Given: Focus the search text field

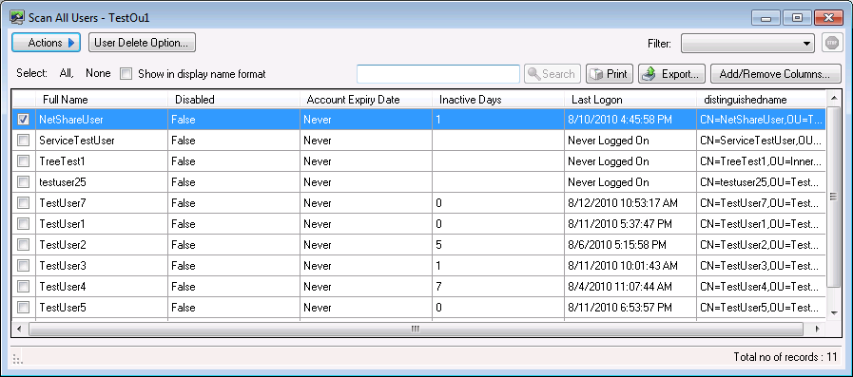Looking at the screenshot, I should [438, 74].
